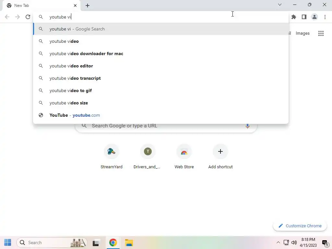The image size is (332, 249).
Task: Close the New Tab tab
Action: (x=75, y=6)
